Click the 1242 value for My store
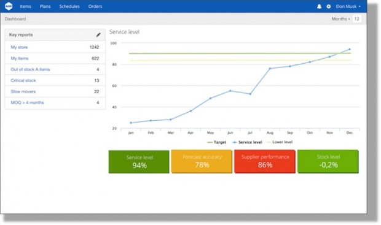This screenshot has height=225, width=381. coord(94,47)
